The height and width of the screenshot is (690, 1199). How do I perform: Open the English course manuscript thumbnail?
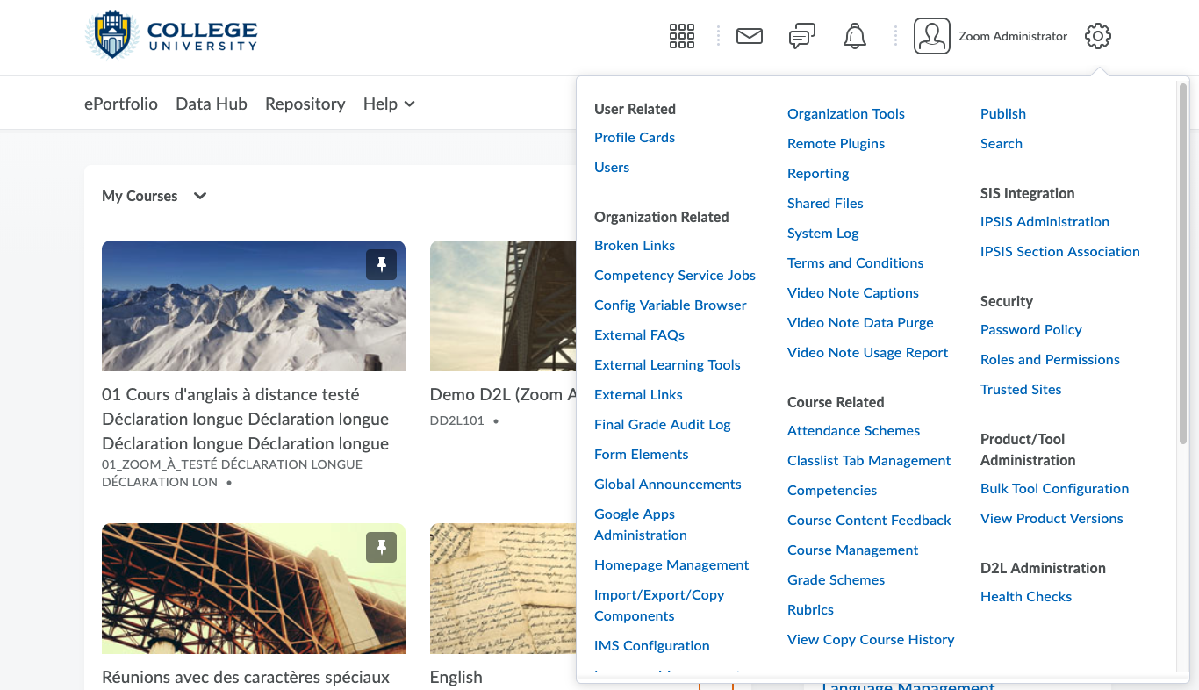503,588
